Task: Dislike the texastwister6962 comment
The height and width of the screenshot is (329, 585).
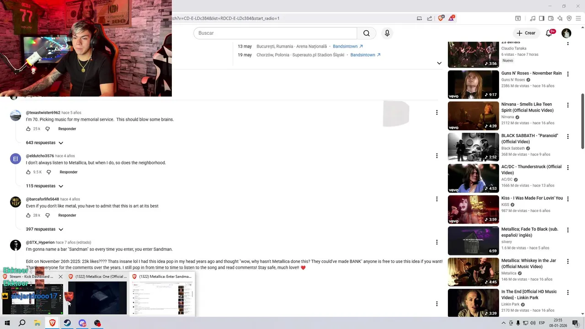Action: [48, 129]
